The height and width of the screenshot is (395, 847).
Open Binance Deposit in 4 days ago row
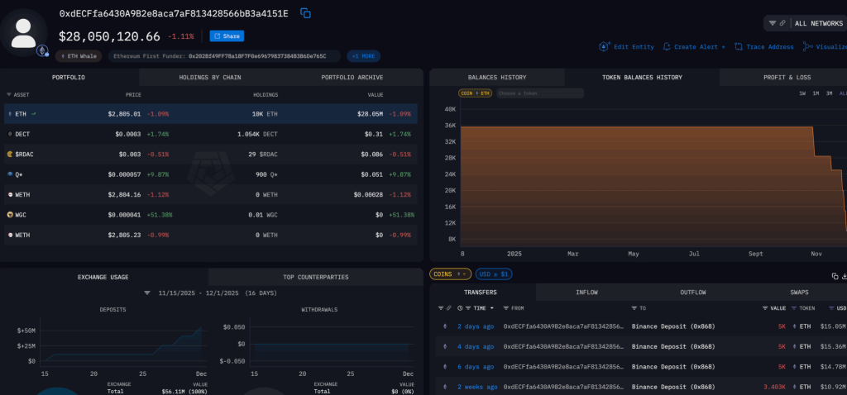coord(673,346)
